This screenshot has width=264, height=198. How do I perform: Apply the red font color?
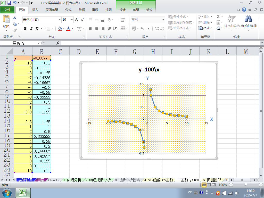tap(68, 28)
